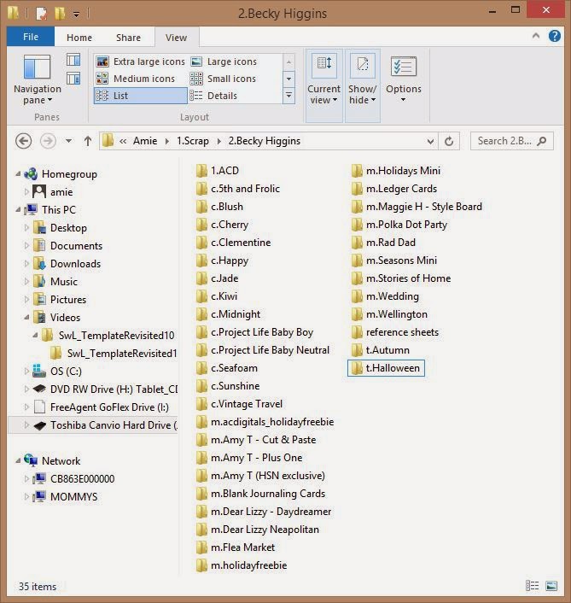Click the Search 2.B... field
571x603 pixels.
click(512, 141)
